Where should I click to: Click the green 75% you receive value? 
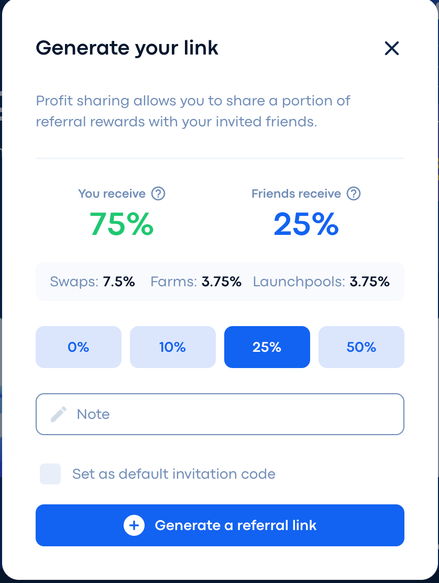coord(122,224)
